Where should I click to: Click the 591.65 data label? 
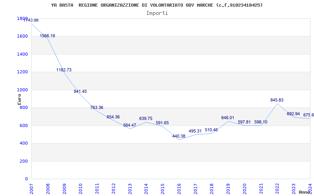coord(162,123)
